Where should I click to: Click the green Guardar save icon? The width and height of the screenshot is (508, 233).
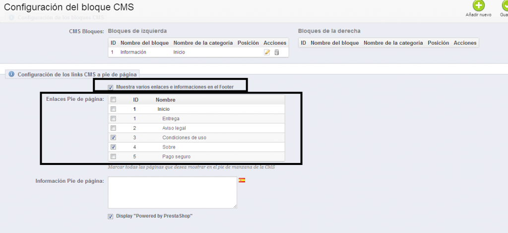click(x=505, y=6)
